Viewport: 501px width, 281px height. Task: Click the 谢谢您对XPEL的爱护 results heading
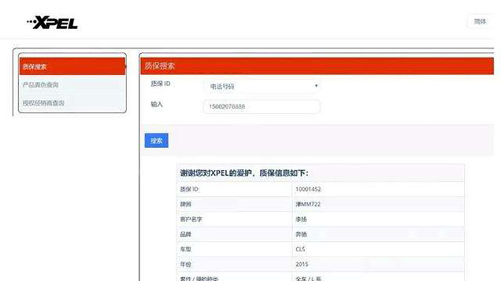pyautogui.click(x=244, y=173)
